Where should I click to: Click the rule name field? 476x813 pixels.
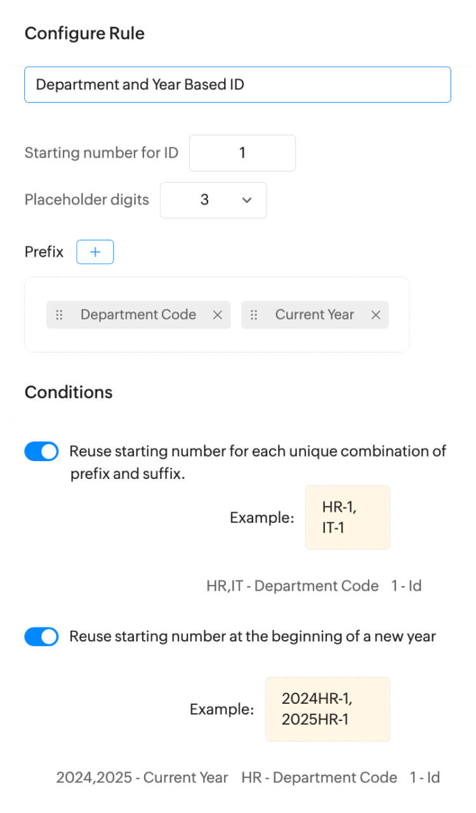coord(237,84)
